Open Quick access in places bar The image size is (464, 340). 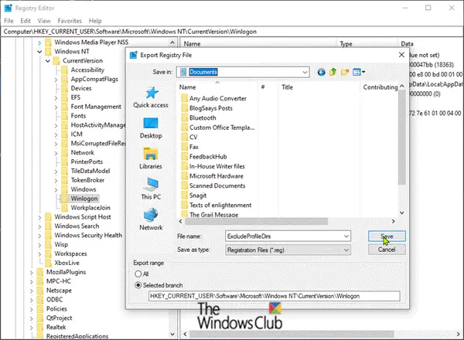(x=151, y=97)
